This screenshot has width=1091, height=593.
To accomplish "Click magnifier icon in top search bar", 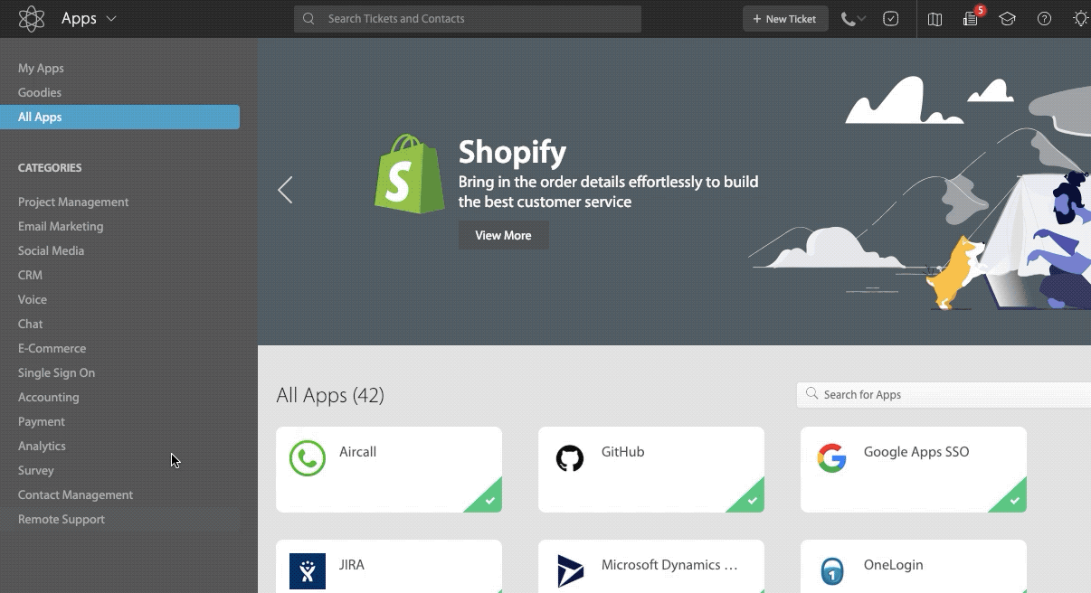I will (x=309, y=18).
